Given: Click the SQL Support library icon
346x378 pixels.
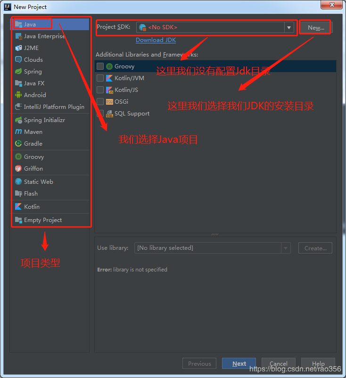Looking at the screenshot, I should [109, 114].
